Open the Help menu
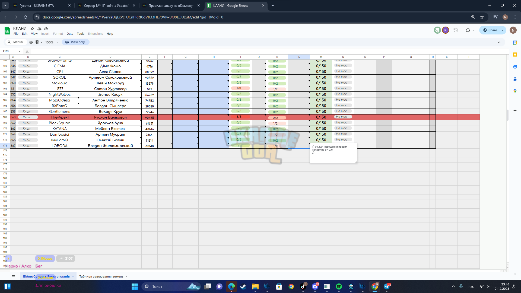The height and width of the screenshot is (293, 521). (110, 34)
